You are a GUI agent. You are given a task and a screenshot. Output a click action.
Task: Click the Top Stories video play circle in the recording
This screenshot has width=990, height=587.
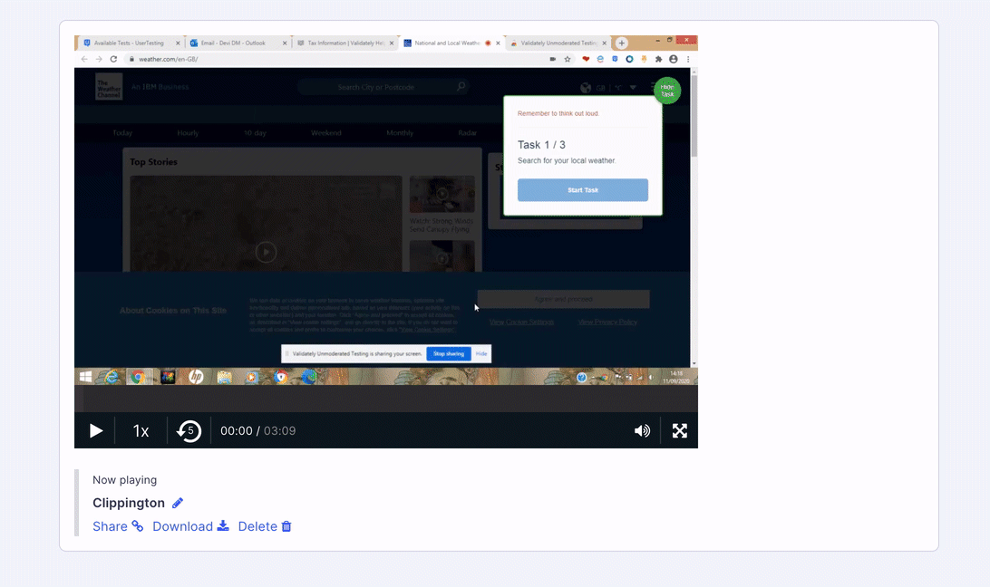click(266, 252)
